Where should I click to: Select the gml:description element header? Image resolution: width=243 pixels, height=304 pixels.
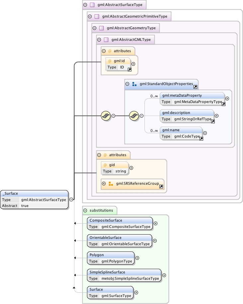coord(187,113)
